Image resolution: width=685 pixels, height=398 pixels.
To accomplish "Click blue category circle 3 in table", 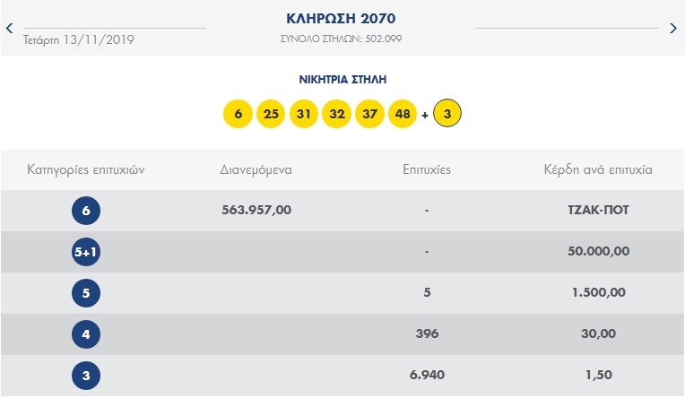I will click(x=86, y=376).
